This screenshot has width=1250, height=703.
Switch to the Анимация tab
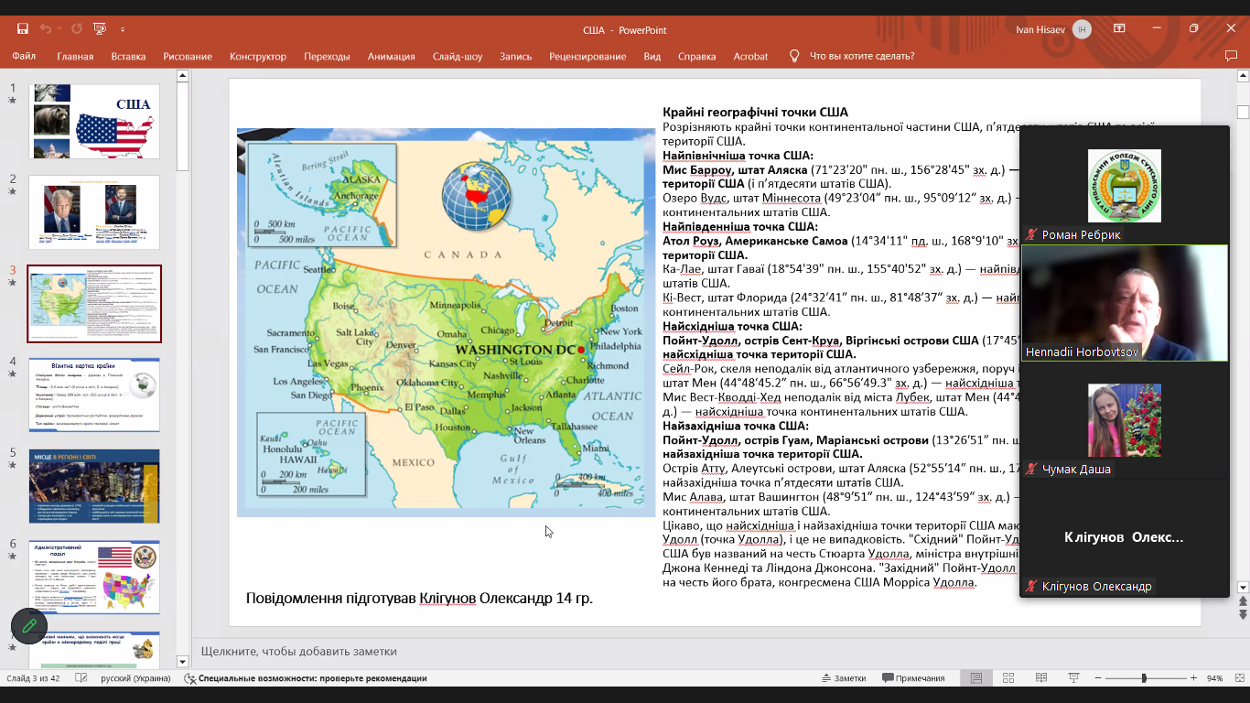point(391,57)
